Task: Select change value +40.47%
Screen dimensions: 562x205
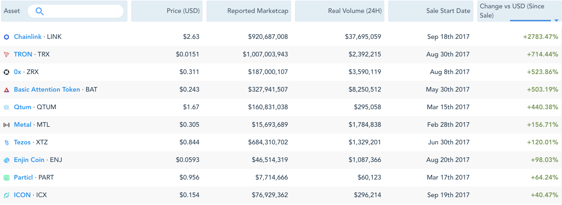Action: 544,195
